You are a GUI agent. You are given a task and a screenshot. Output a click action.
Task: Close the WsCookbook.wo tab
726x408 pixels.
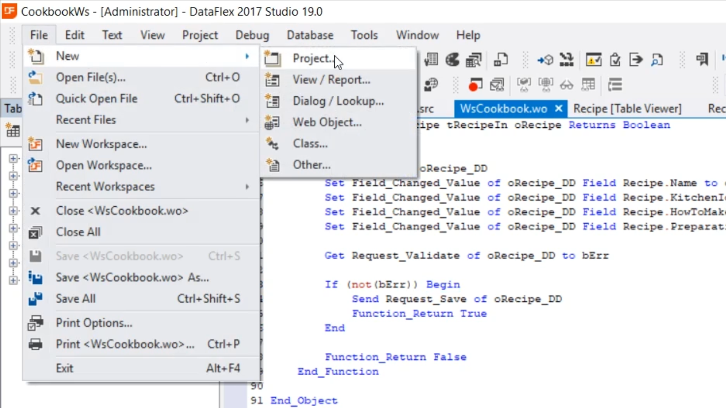point(558,109)
